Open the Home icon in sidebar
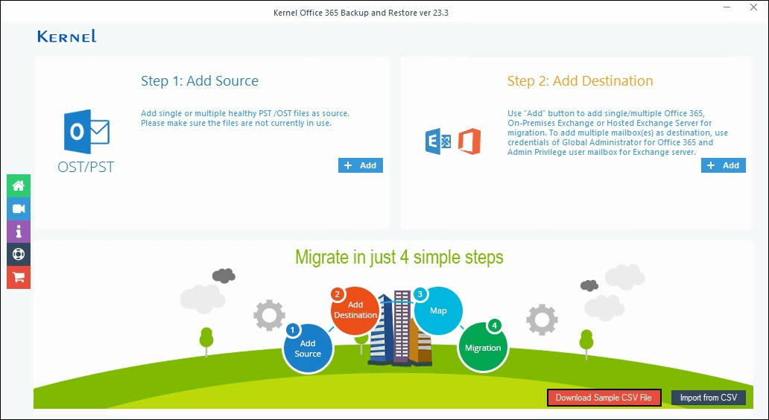769x420 pixels. 19,185
